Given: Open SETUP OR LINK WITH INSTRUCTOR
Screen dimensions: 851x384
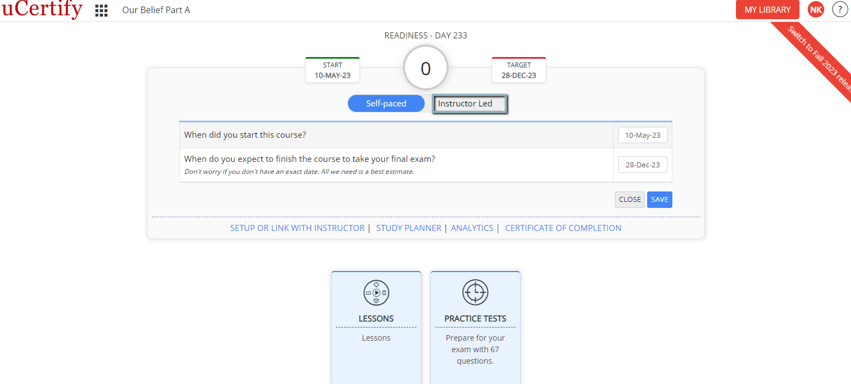Looking at the screenshot, I should 297,228.
